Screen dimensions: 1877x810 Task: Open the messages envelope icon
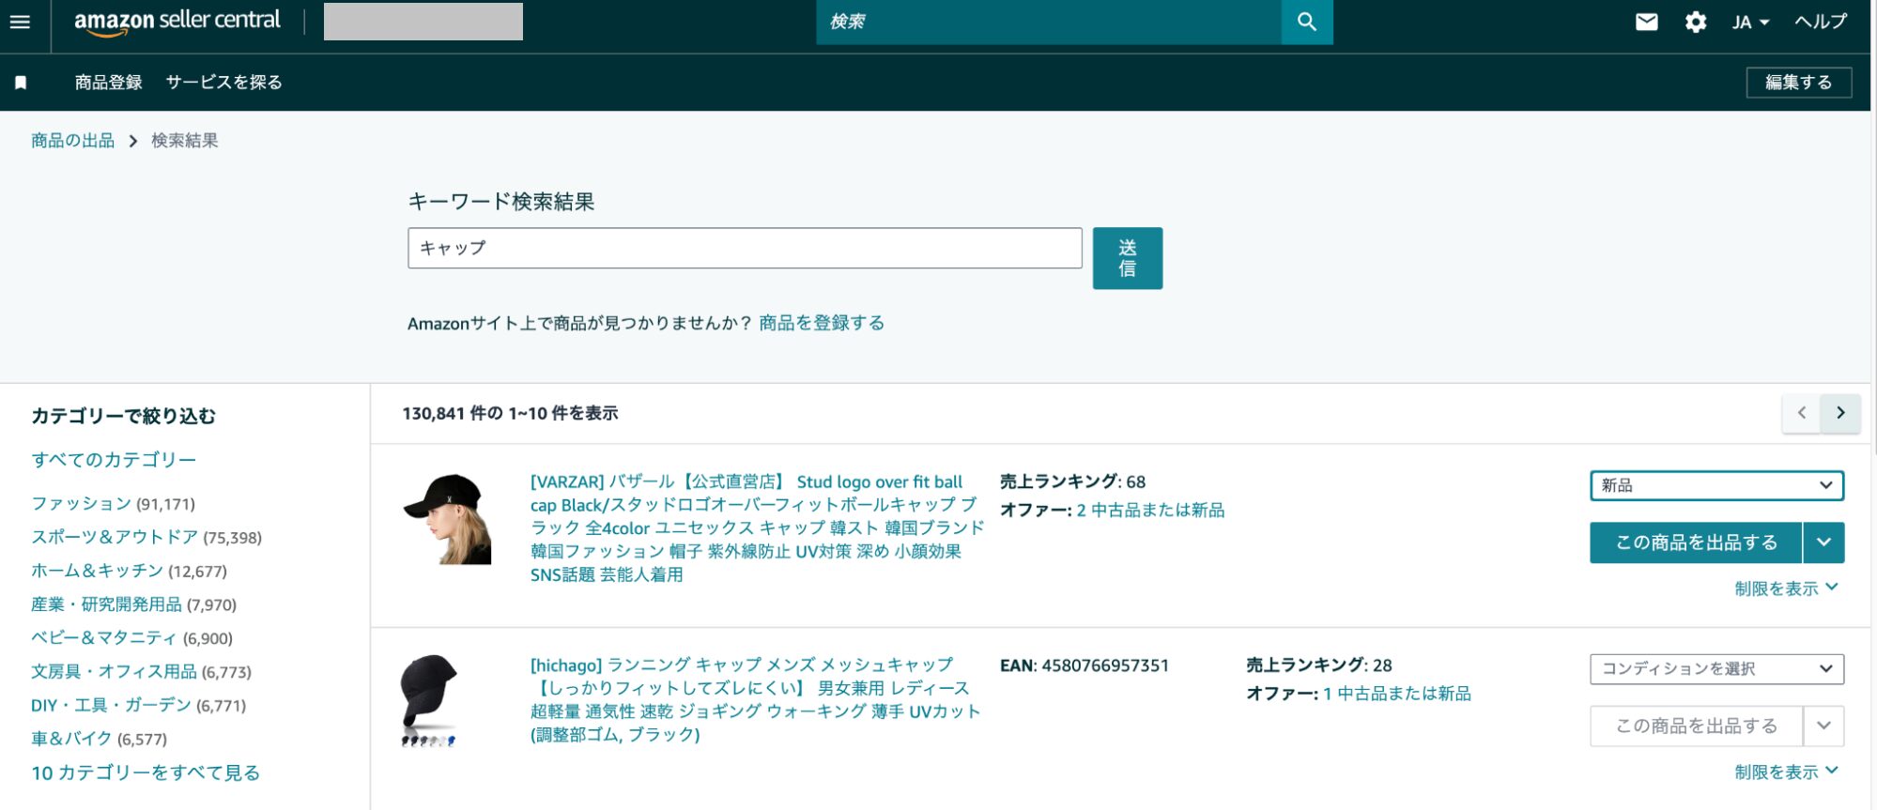point(1646,22)
